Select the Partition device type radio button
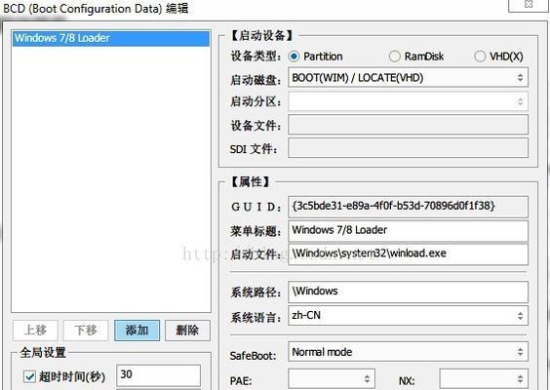 294,57
